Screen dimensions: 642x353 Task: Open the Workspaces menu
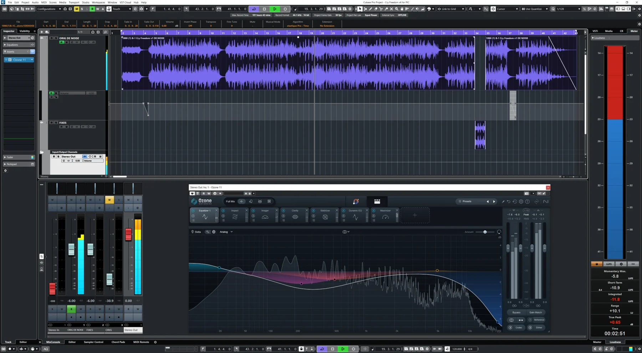[98, 2]
